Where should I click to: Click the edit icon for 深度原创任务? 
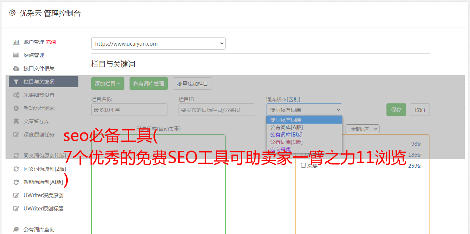pos(16,135)
